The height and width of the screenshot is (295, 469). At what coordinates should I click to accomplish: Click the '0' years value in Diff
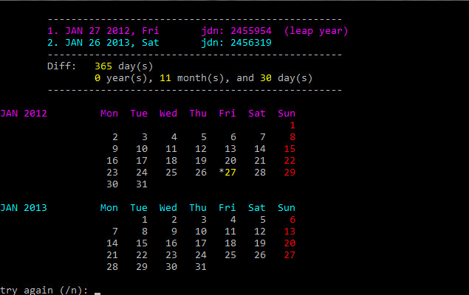coord(97,78)
